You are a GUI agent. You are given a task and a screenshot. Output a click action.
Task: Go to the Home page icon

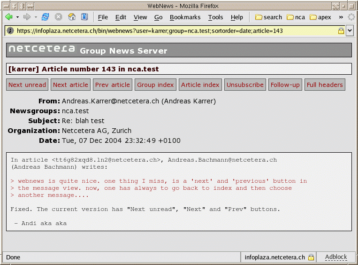tap(72, 17)
